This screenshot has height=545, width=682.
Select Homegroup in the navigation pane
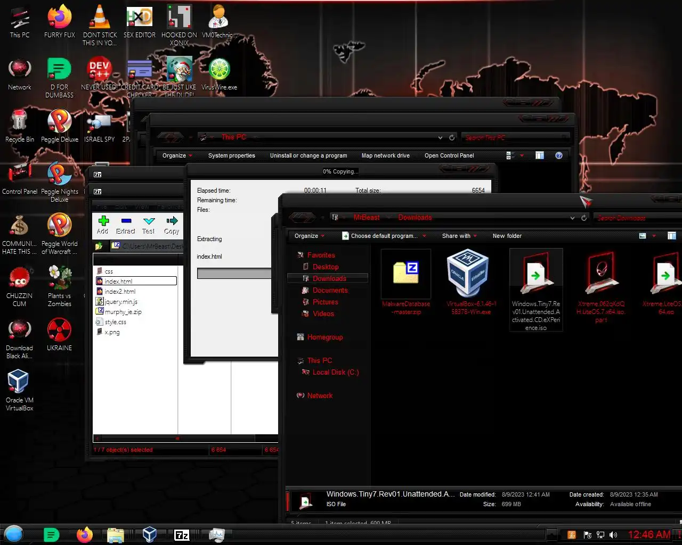coord(324,337)
